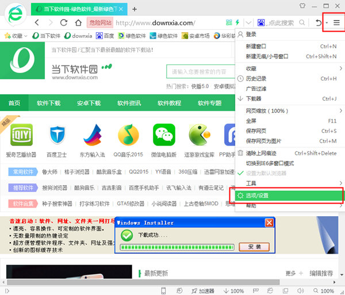Screen dimensions: 345x295
Task: Expand the 网页缩放 submenu
Action: (290, 111)
